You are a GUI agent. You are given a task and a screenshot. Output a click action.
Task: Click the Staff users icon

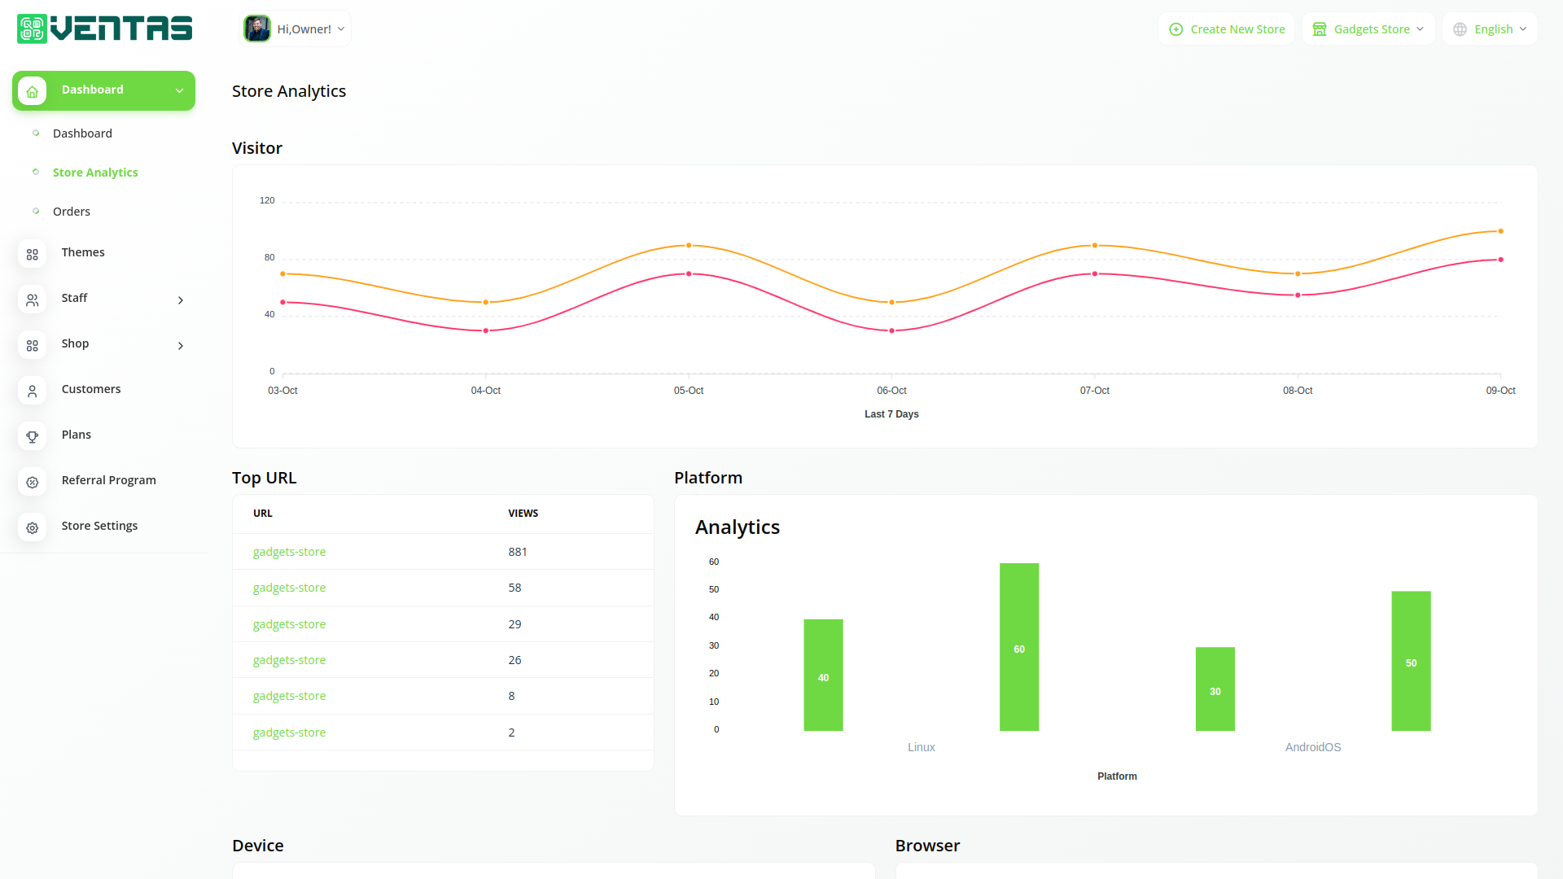coord(32,300)
